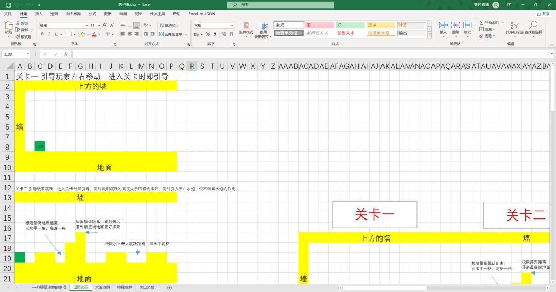The image size is (556, 292).
Task: Select the Format Painter (格式刷) brush
Action: [x=18, y=36]
